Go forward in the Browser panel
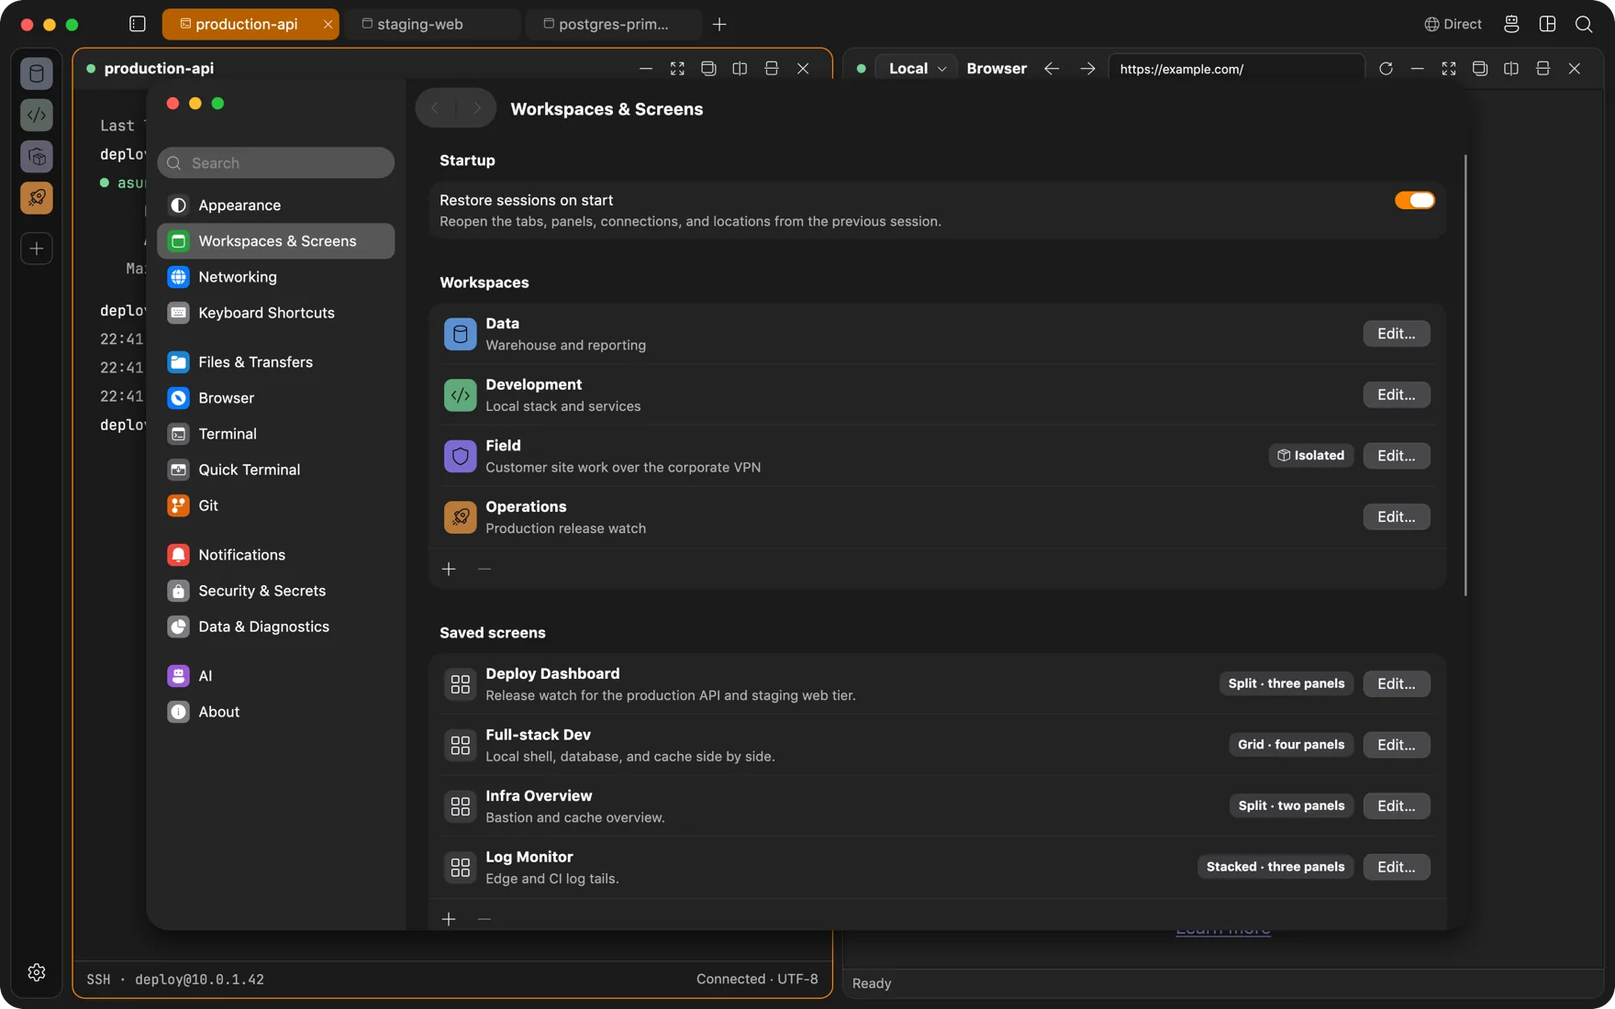This screenshot has height=1009, width=1615. tap(1087, 69)
